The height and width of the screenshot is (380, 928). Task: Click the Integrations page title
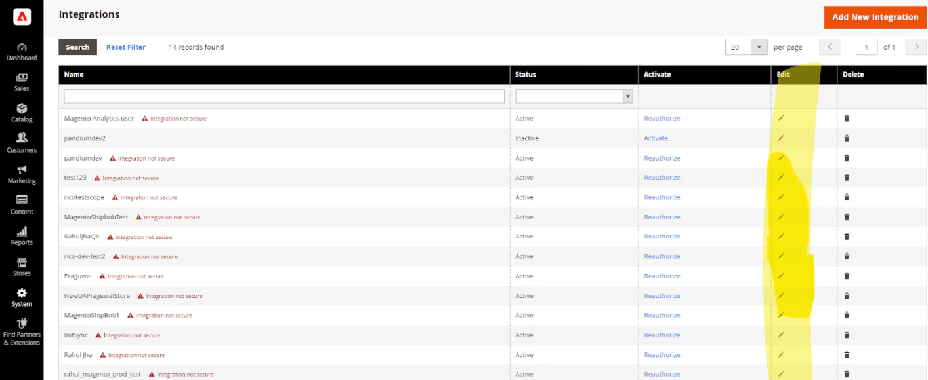click(x=89, y=14)
